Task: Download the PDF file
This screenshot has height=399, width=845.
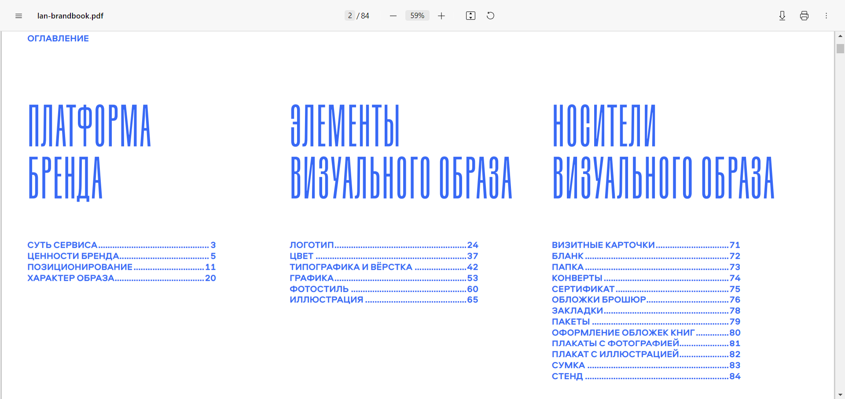Action: tap(782, 16)
